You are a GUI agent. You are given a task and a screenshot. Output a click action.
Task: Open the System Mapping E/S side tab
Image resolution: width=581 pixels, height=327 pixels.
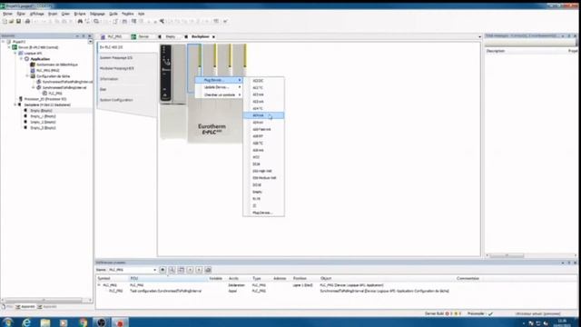[116, 58]
